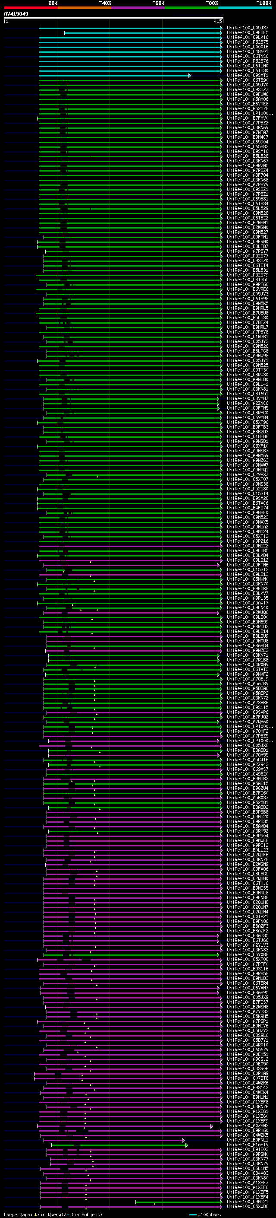Viewport: 276px width, 1218px height.
Task: Click the cyan ~100% segment of the identity legend
Action: pos(245,8)
